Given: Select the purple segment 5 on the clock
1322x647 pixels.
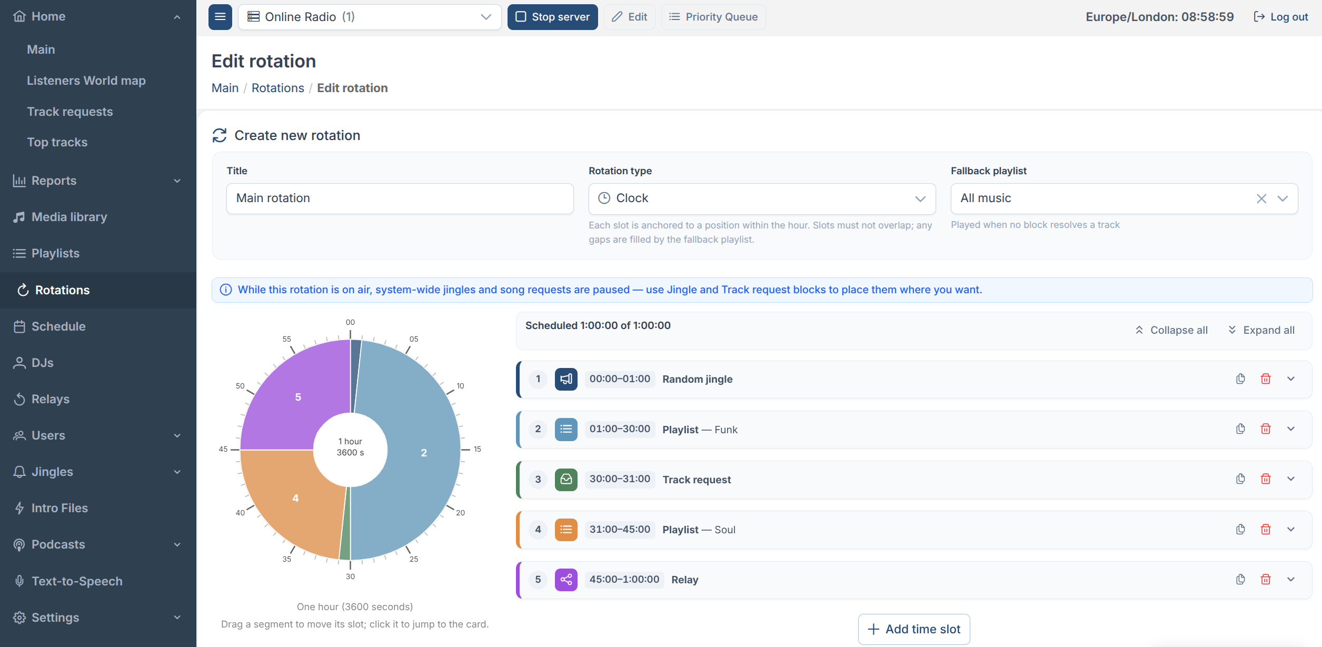Looking at the screenshot, I should click(x=297, y=397).
